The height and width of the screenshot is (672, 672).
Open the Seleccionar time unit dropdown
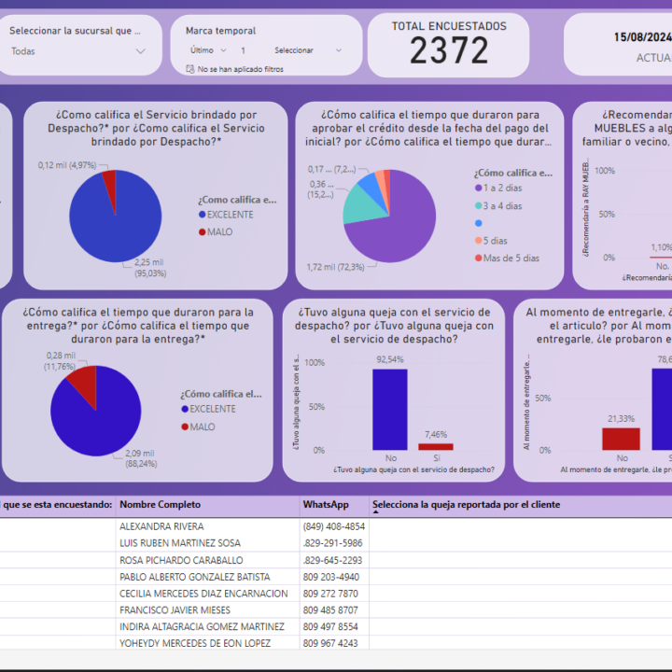[308, 50]
